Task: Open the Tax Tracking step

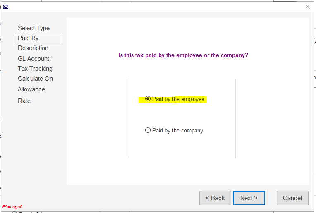Action: [35, 69]
